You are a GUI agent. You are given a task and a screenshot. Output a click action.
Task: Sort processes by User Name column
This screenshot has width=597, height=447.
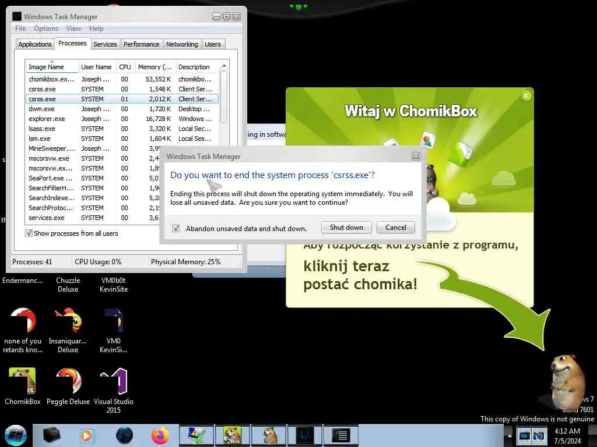(97, 67)
